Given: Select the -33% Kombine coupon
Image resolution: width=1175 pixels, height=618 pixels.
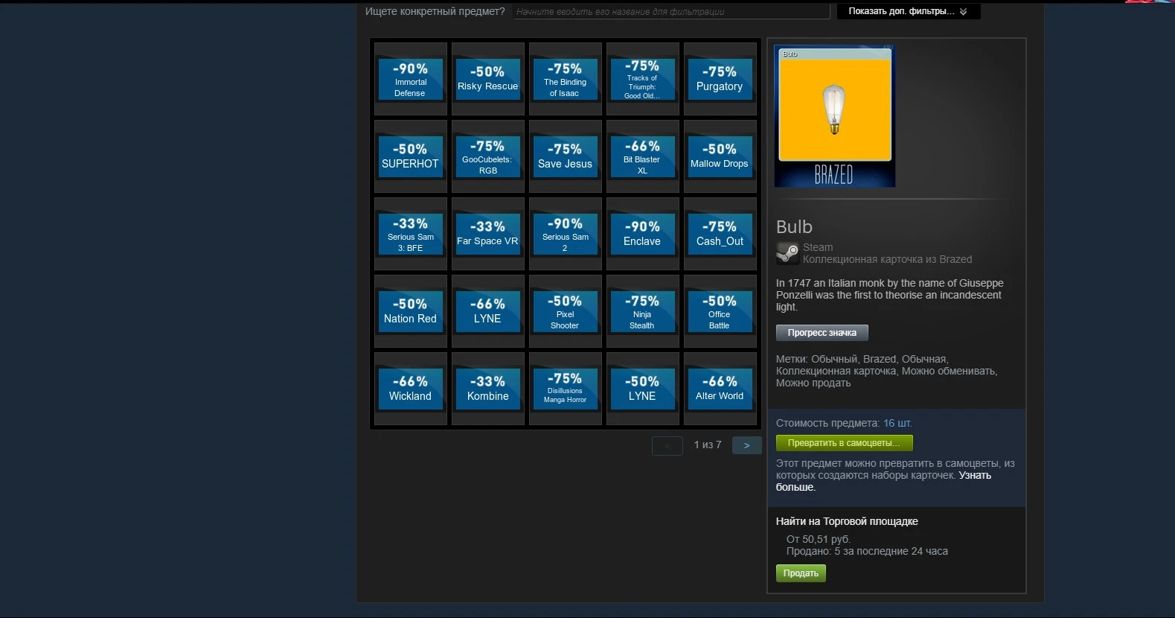Looking at the screenshot, I should click(x=488, y=389).
